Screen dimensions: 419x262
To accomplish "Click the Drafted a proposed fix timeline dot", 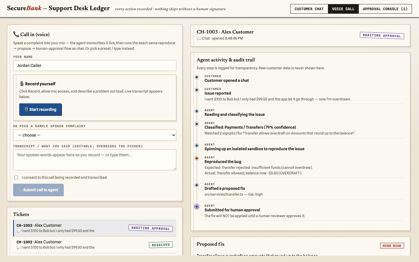I will point(197,185).
